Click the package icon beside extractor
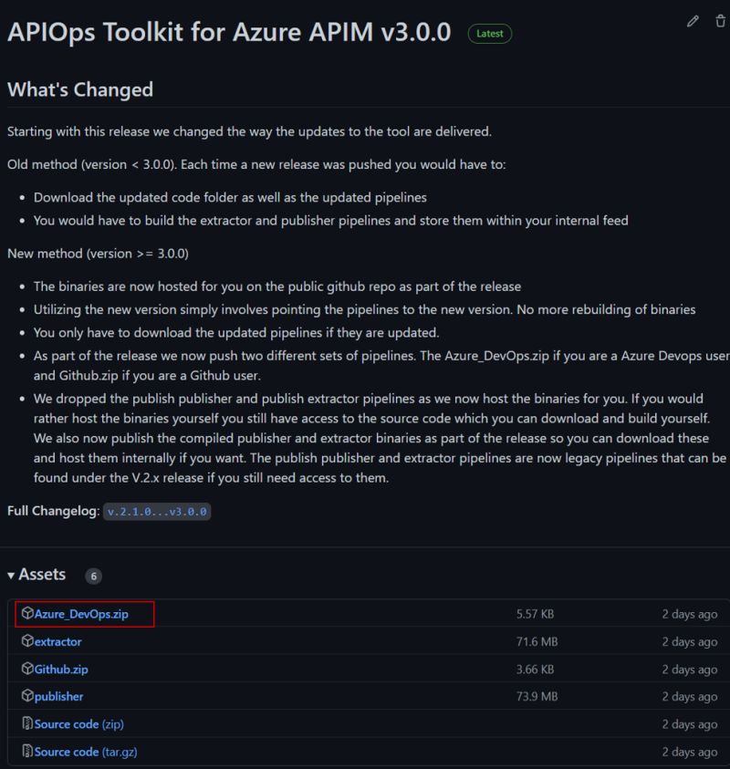 click(x=28, y=641)
